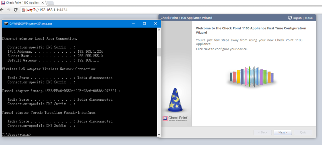
Task: Click the 'Ethernet adapter Local Area Connection:' line
Action: (x=40, y=39)
